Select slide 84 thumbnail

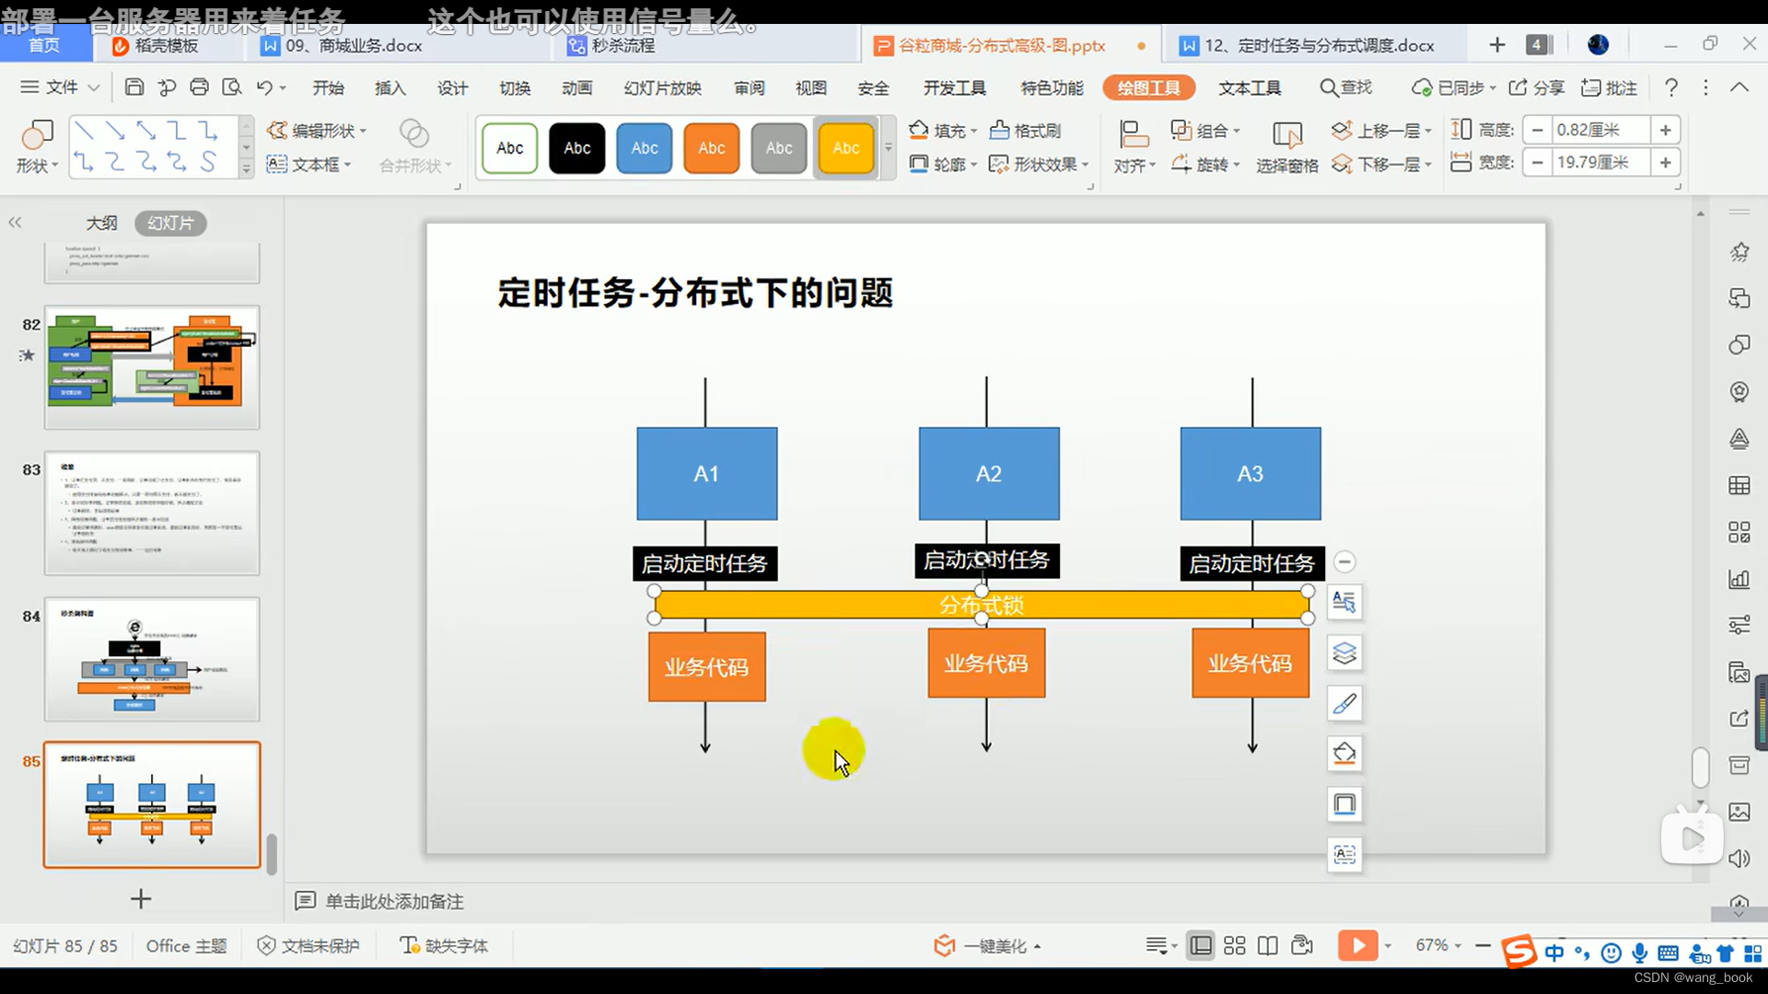pyautogui.click(x=152, y=659)
